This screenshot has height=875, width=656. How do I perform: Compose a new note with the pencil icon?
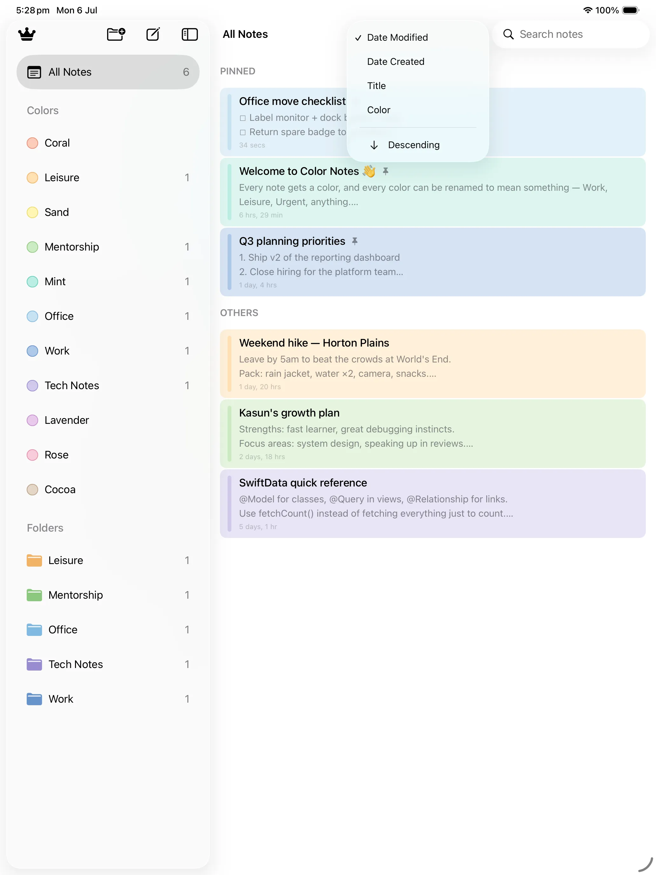pyautogui.click(x=153, y=34)
